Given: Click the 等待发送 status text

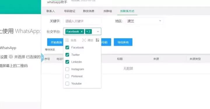Looking at the screenshot, I should point(50,50).
